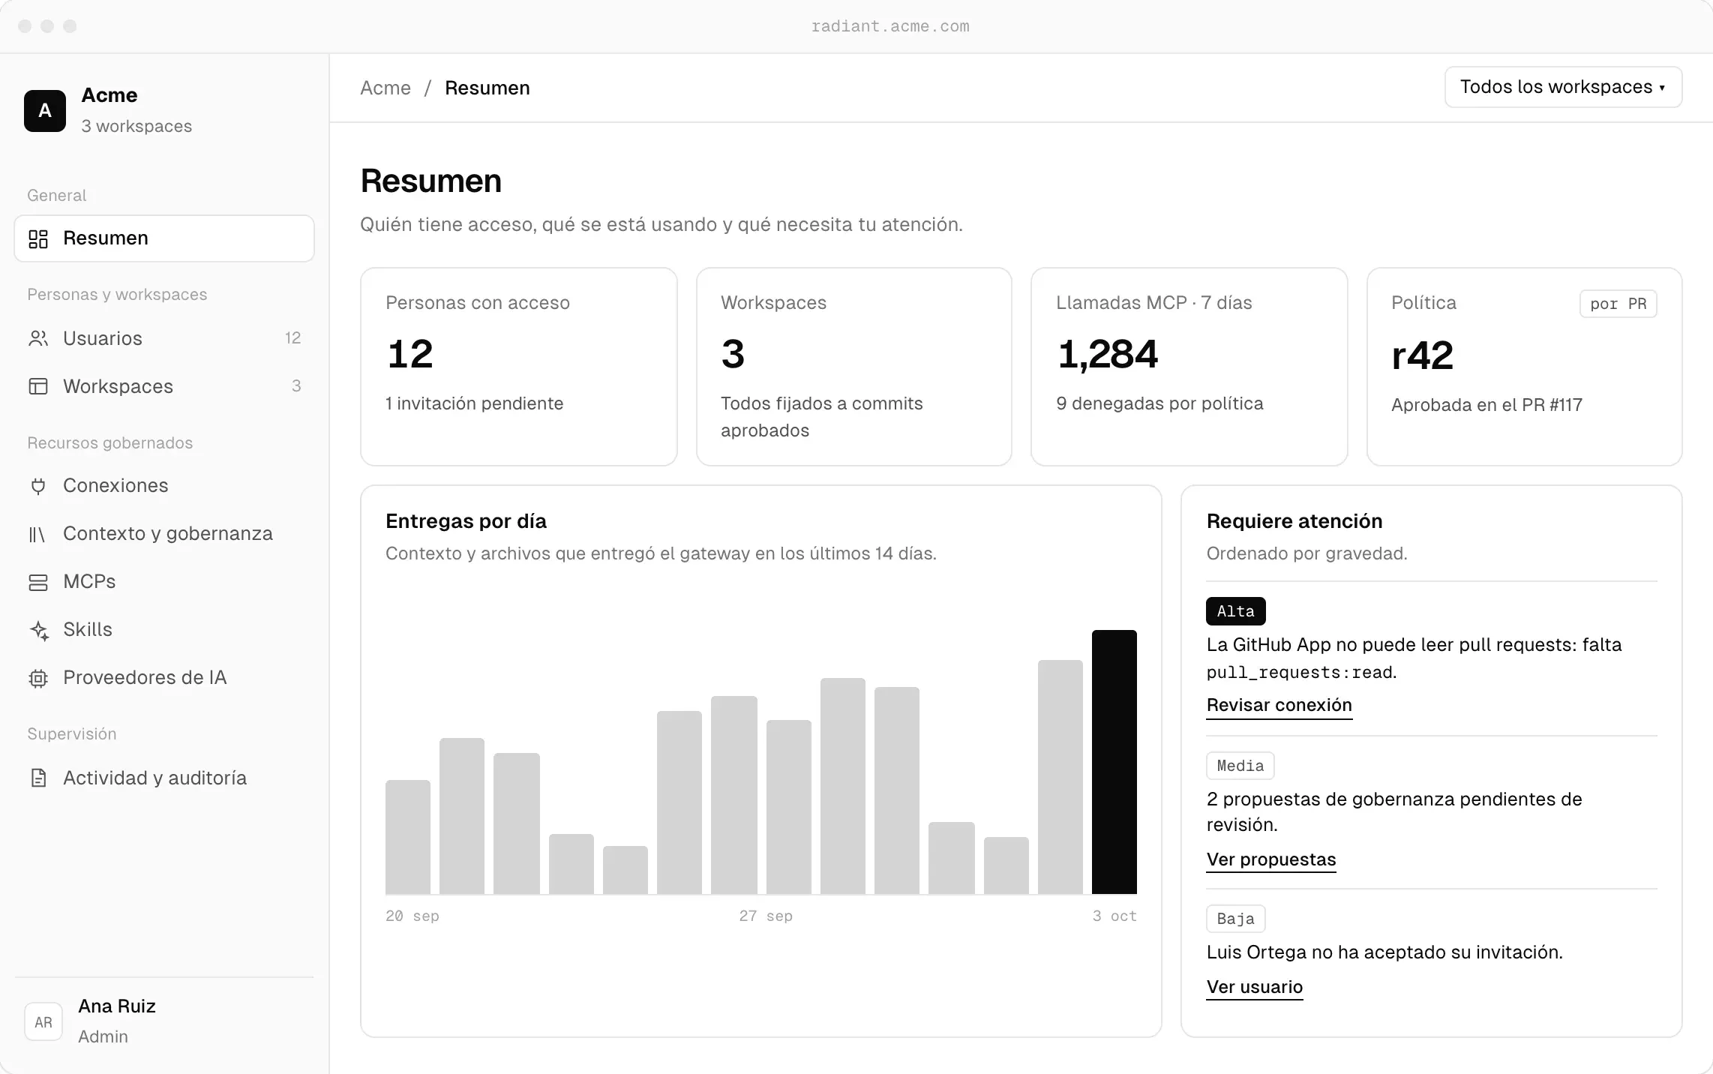The width and height of the screenshot is (1713, 1074).
Task: Click the 9 denegadas por política text
Action: click(1159, 403)
